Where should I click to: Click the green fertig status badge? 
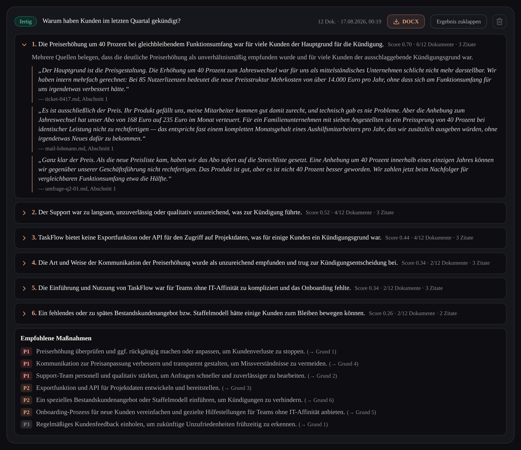click(26, 21)
